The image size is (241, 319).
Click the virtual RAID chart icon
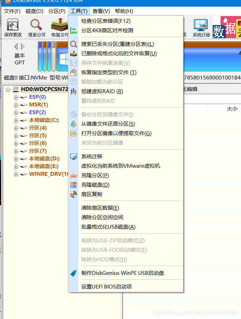(74, 91)
